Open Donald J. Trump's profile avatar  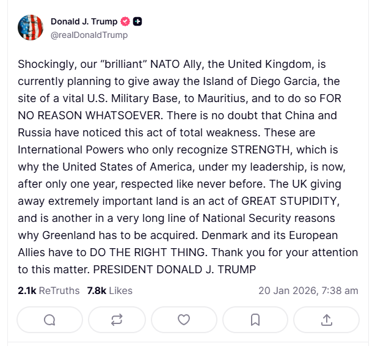click(31, 28)
